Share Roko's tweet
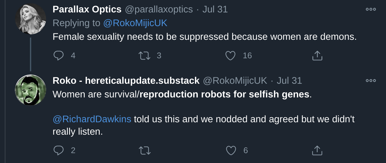The height and width of the screenshot is (163, 386). pos(317,150)
